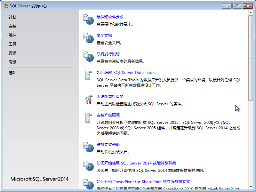Open 如何开始使用 SQL Server 2014 故障转移群集 link
The width and height of the screenshot is (256, 192).
coord(136,163)
